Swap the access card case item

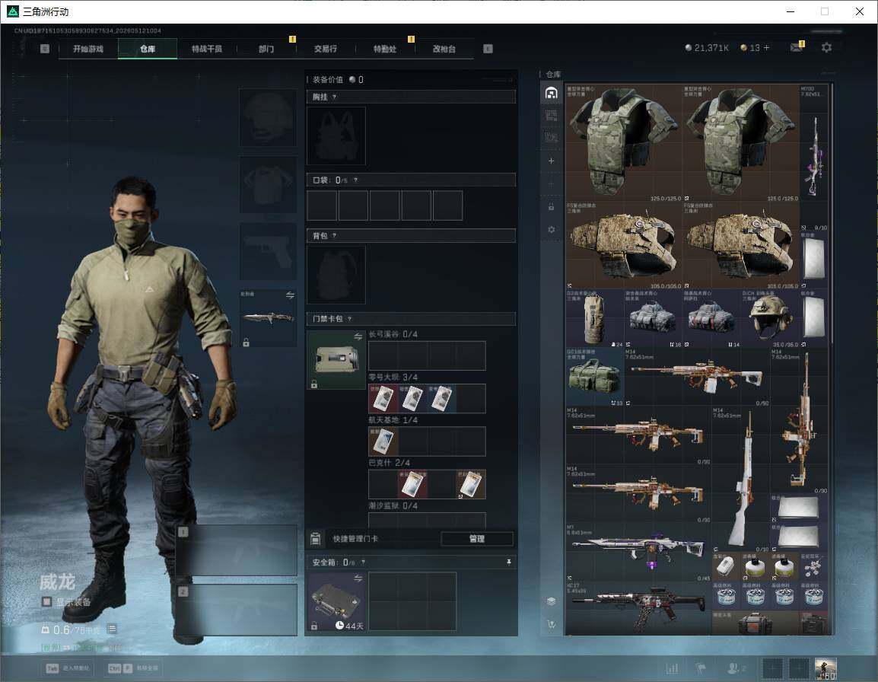pyautogui.click(x=358, y=336)
